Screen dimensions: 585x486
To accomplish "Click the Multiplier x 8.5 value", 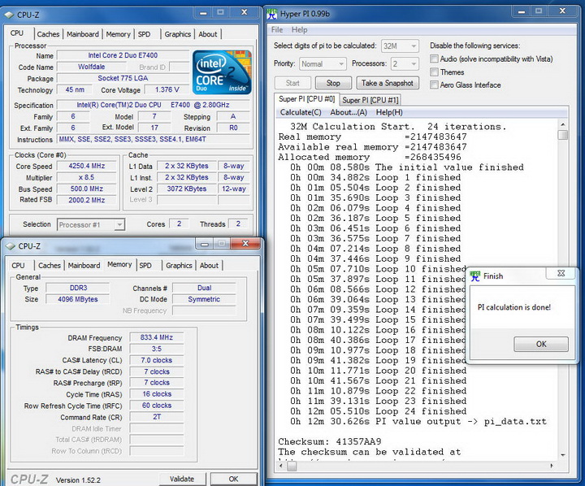I will pos(87,177).
